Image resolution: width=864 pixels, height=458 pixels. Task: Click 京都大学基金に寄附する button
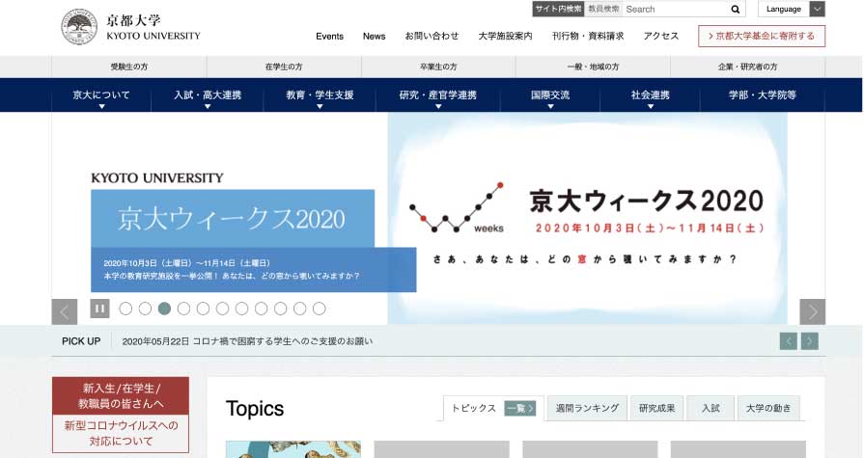[762, 37]
